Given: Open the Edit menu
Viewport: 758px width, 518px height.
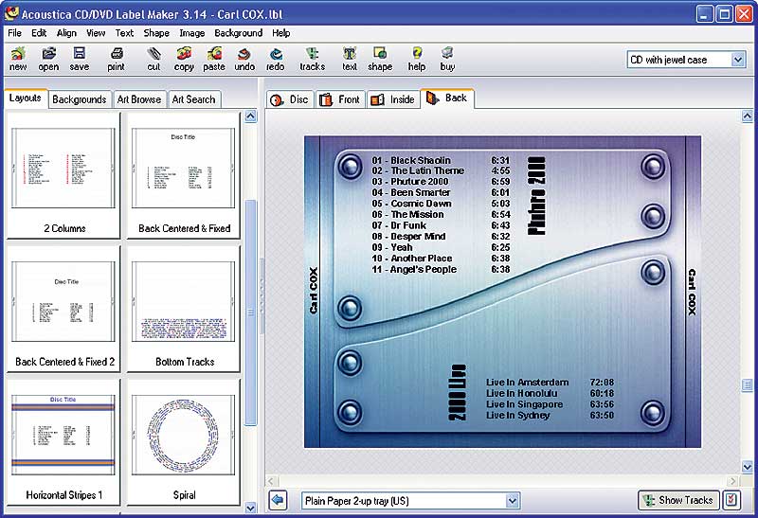Looking at the screenshot, I should [x=39, y=33].
